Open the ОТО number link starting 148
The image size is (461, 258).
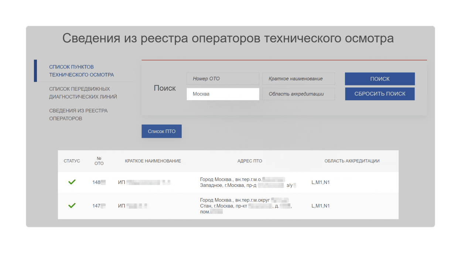(x=99, y=182)
